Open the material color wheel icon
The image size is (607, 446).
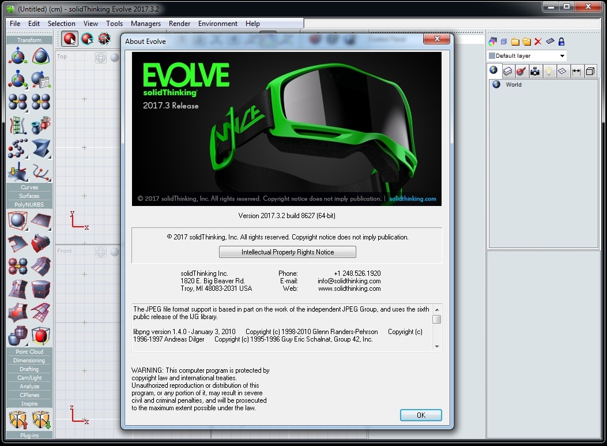(492, 42)
